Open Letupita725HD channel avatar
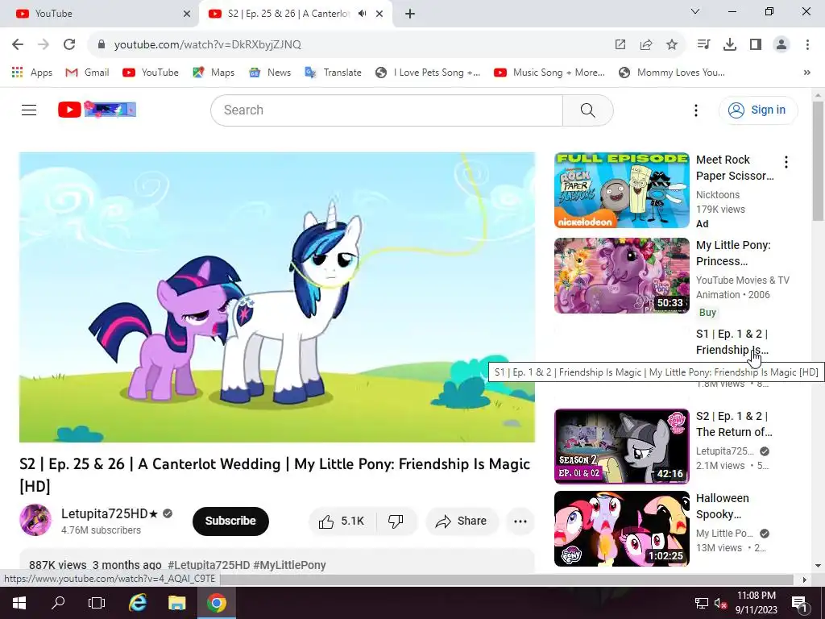Image resolution: width=825 pixels, height=619 pixels. point(35,520)
